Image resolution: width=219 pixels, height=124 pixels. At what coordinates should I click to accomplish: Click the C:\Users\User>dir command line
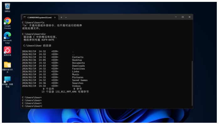pos(34,34)
